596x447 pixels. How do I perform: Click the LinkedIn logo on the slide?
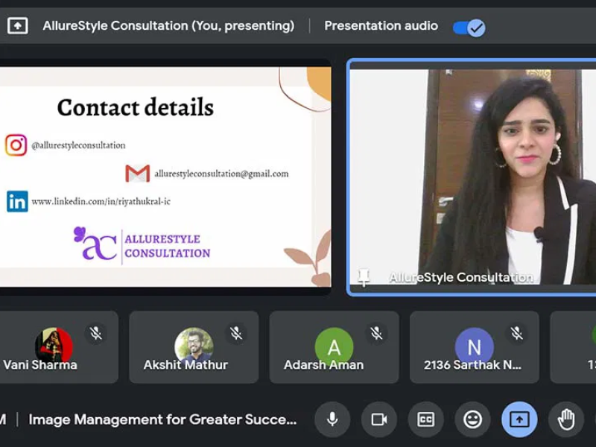pyautogui.click(x=17, y=201)
